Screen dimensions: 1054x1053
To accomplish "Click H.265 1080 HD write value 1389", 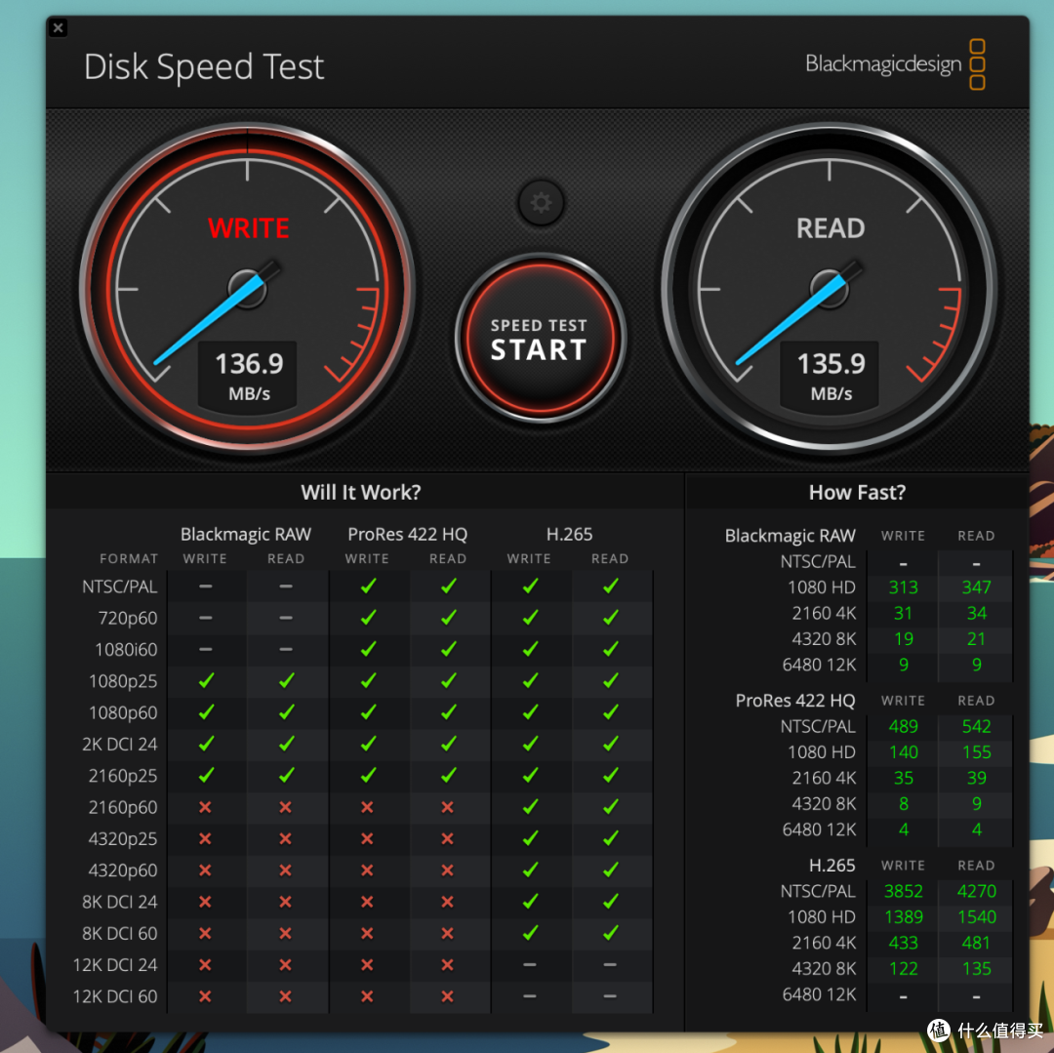I will click(904, 917).
